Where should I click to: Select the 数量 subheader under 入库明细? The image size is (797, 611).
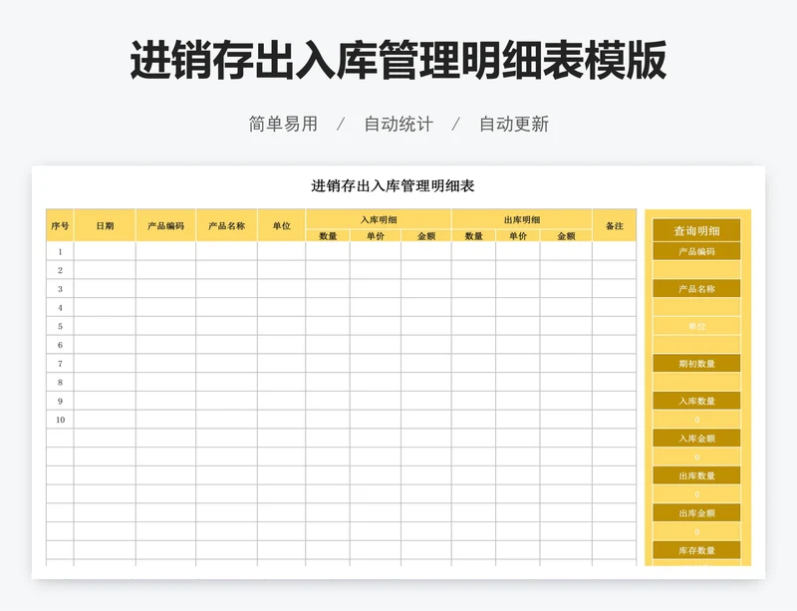[328, 235]
